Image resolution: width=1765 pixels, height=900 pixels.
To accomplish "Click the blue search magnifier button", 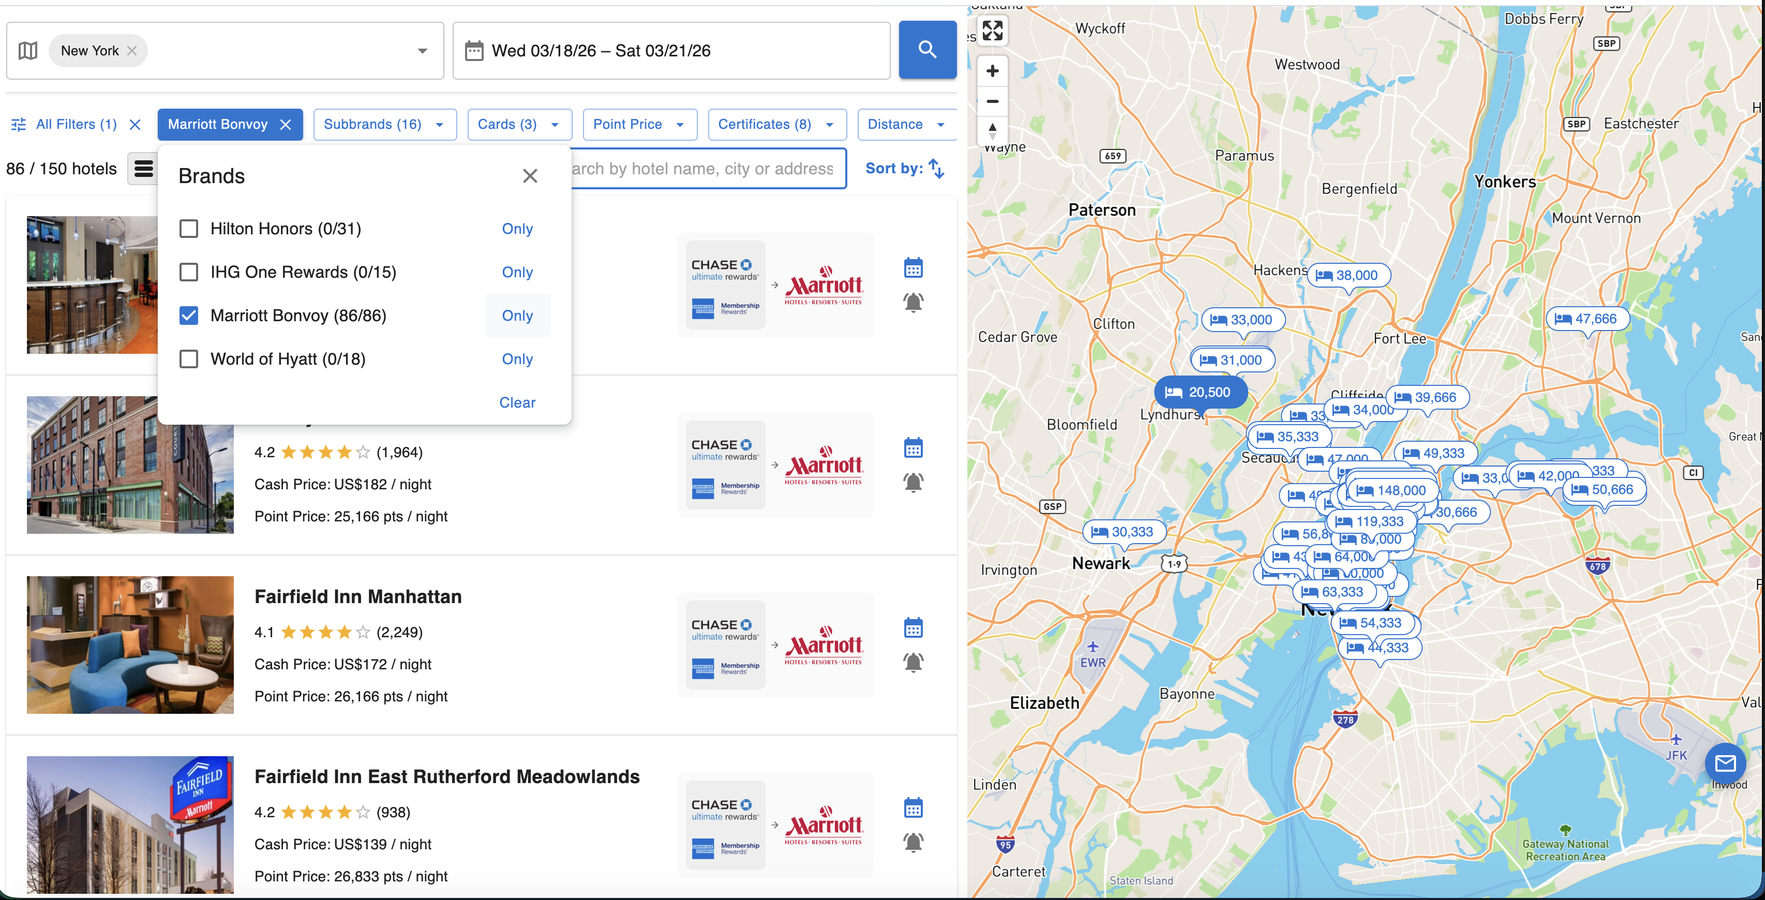I will coord(927,50).
